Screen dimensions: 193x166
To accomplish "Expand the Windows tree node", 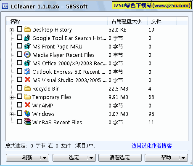I will click(12, 114).
